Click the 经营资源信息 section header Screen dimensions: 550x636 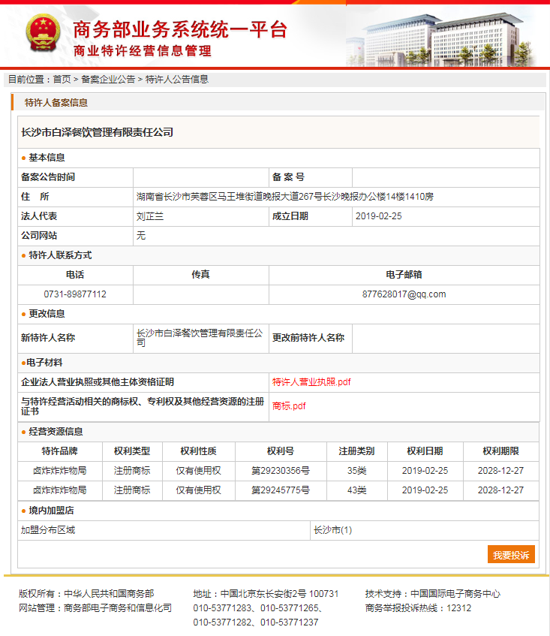[56, 432]
